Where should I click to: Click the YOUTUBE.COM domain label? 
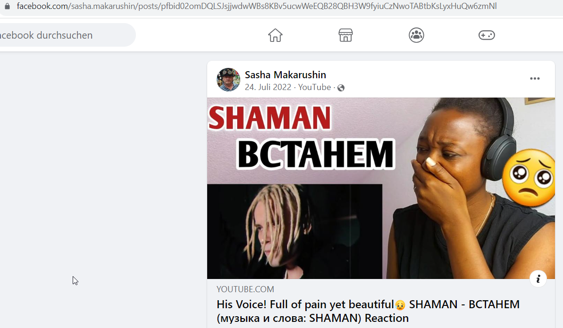click(x=245, y=289)
